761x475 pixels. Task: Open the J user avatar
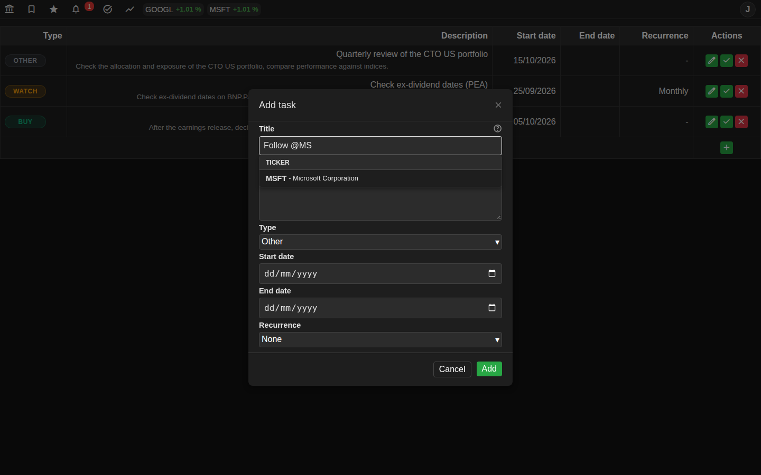pos(748,9)
